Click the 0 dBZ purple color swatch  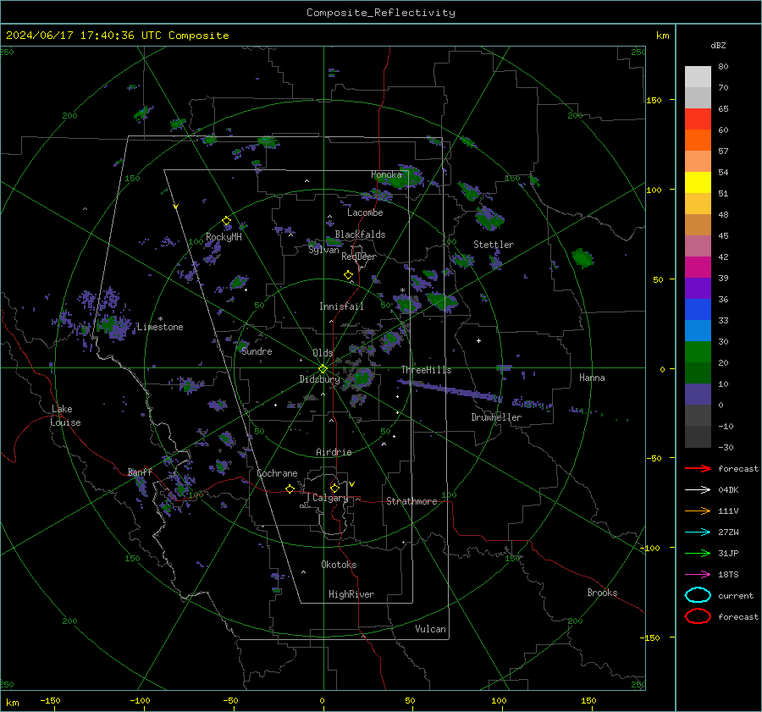698,395
